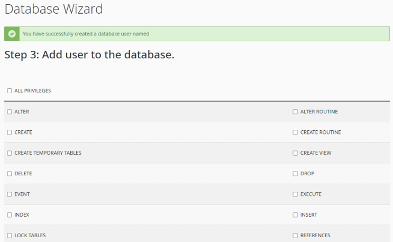Enable the REFERENCES privilege checkbox
Image resolution: width=393 pixels, height=242 pixels.
point(295,236)
